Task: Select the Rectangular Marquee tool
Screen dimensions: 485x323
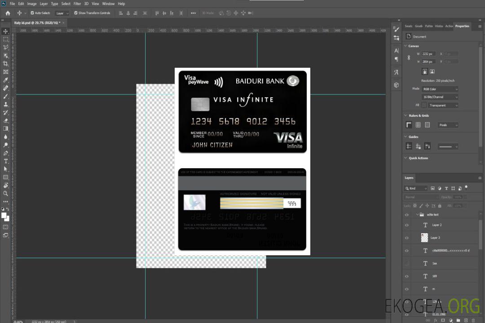Action: coord(5,39)
